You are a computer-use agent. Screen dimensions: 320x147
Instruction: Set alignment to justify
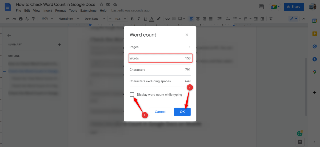[211, 19]
